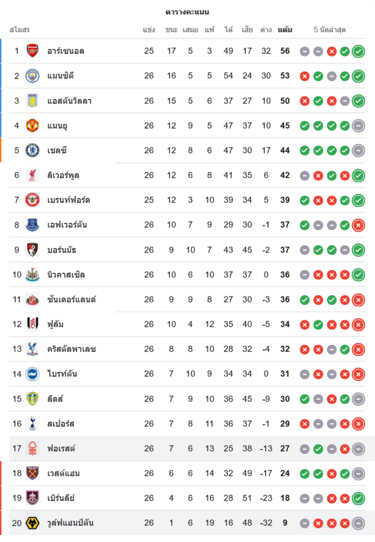Click Everton's latest match loss indicator
375x542 pixels.
pyautogui.click(x=358, y=225)
